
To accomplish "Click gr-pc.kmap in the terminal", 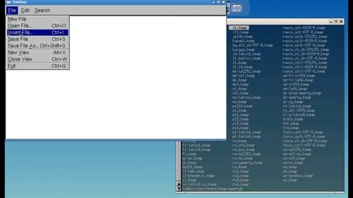I will 192,158.
